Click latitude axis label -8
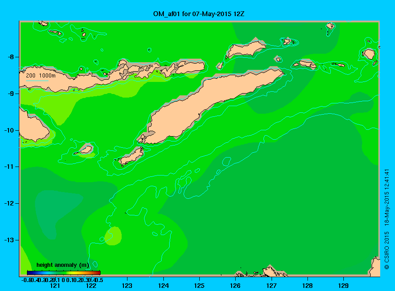 point(10,57)
